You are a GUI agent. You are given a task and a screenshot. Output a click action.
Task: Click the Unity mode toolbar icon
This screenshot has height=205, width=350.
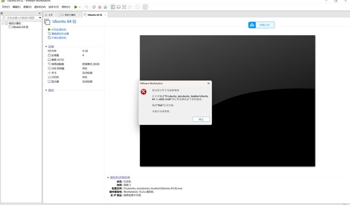tap(130, 7)
